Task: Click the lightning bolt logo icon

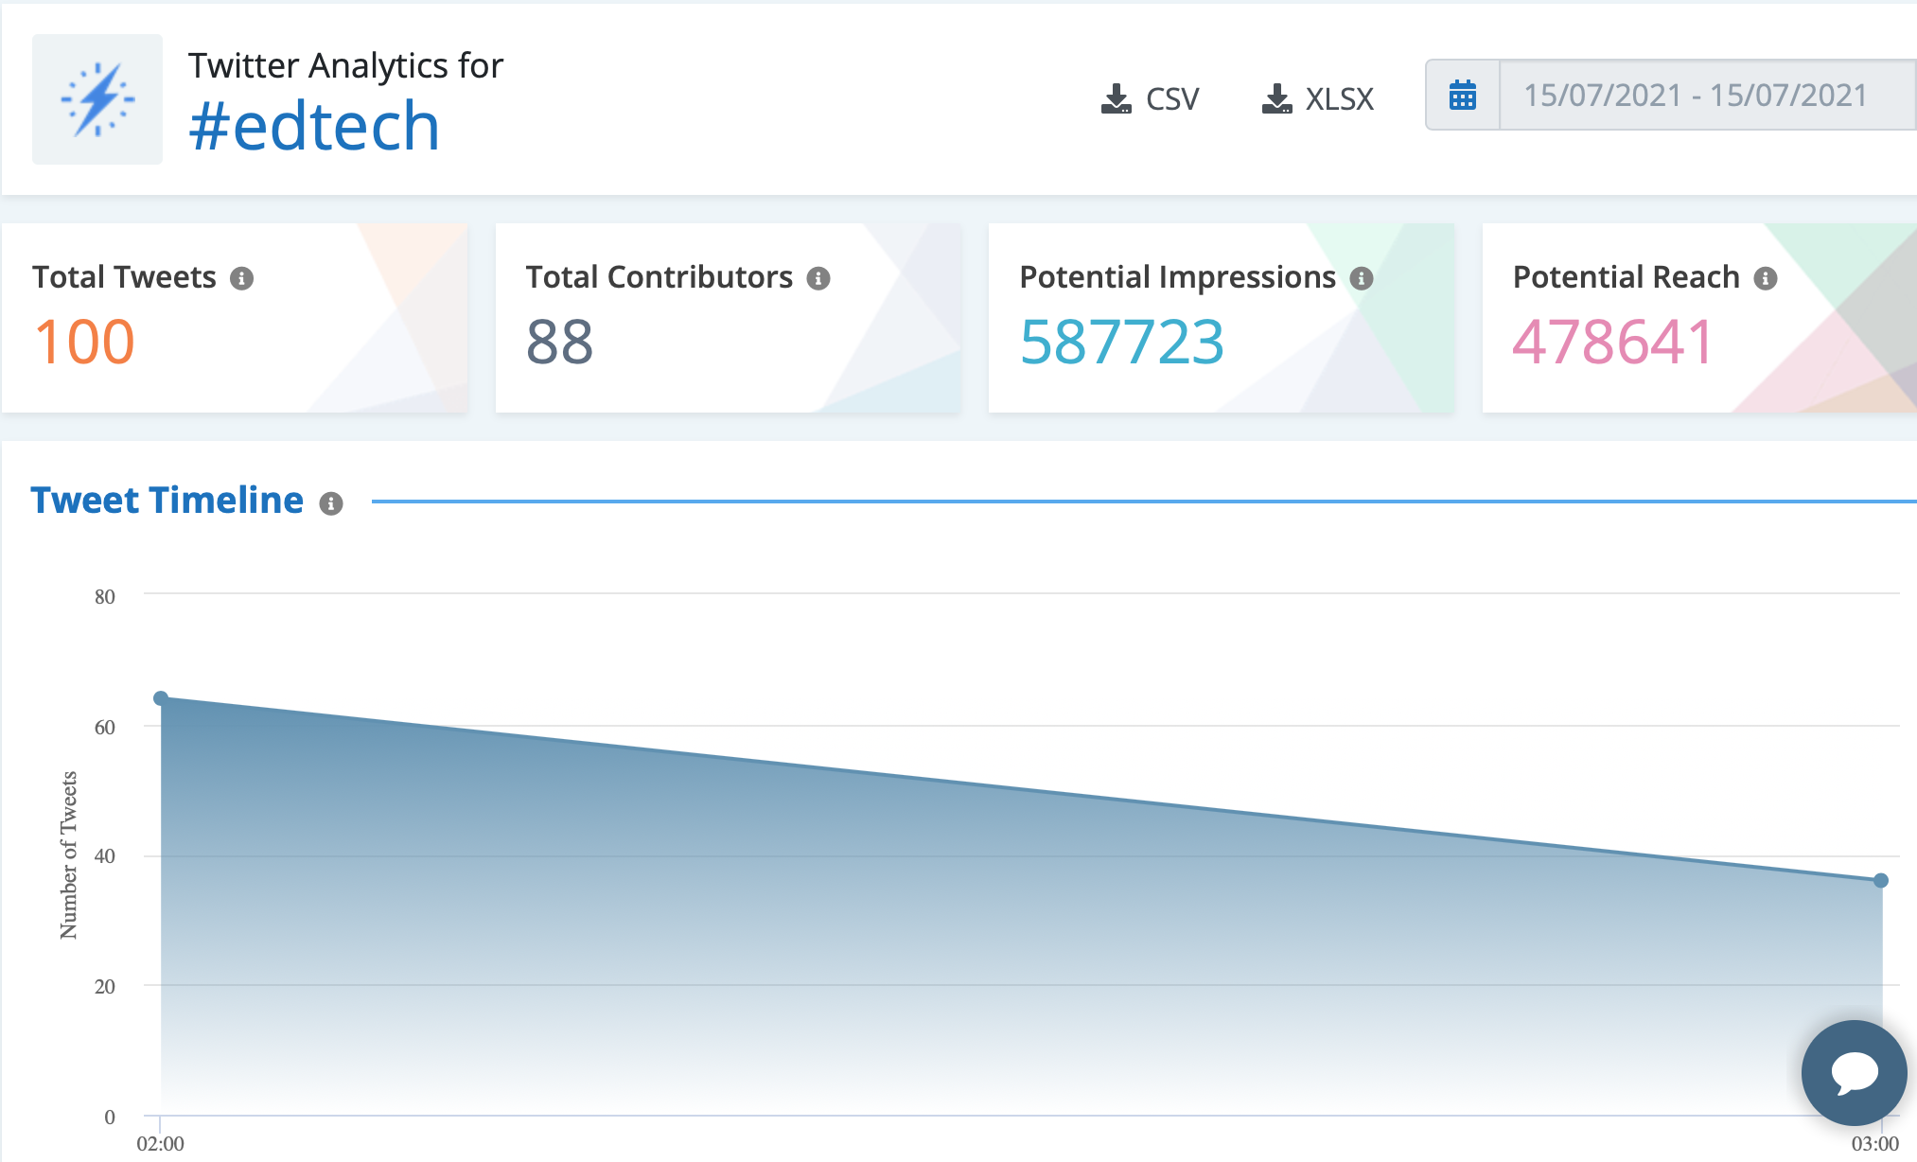Action: (97, 99)
